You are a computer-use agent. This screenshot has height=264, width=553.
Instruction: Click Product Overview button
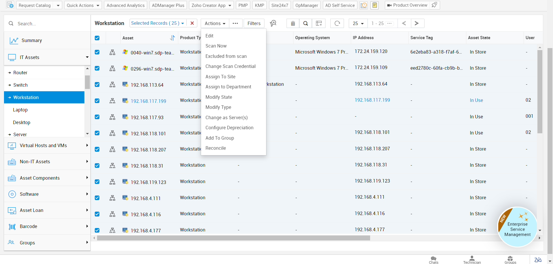(407, 5)
